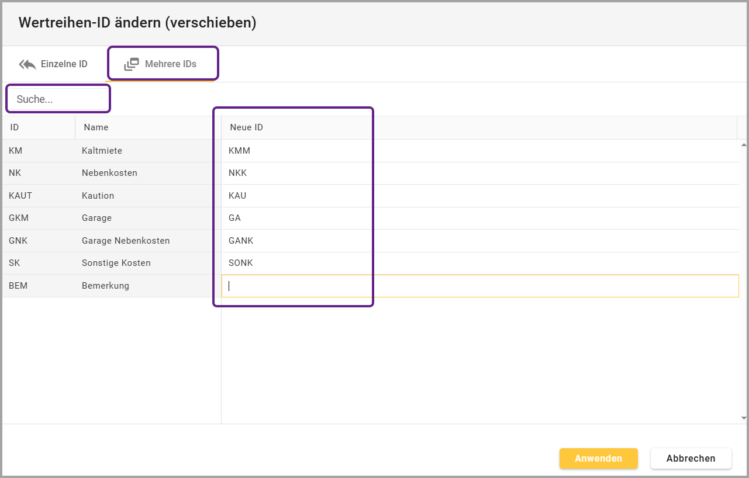
Task: Click the Sonstige Kosten row name
Action: (x=116, y=263)
